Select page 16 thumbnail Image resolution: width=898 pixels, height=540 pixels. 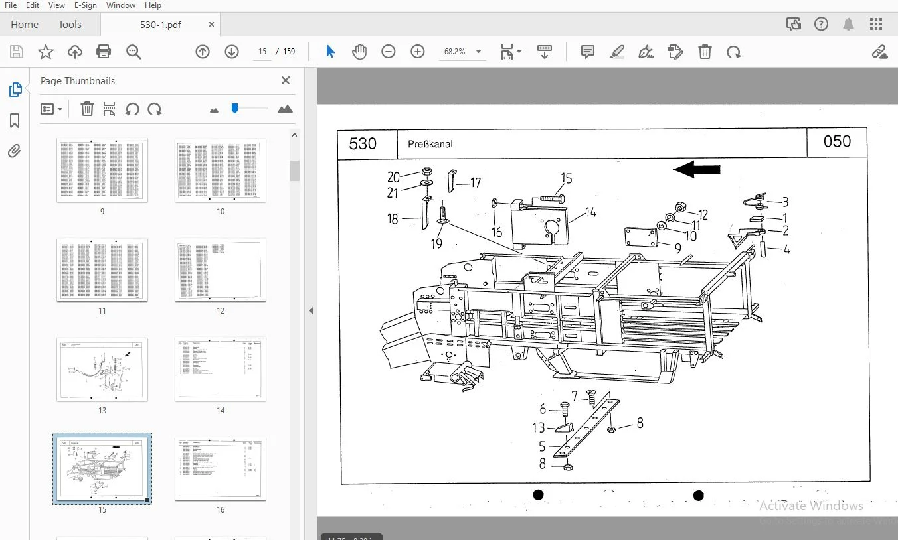[x=221, y=469]
